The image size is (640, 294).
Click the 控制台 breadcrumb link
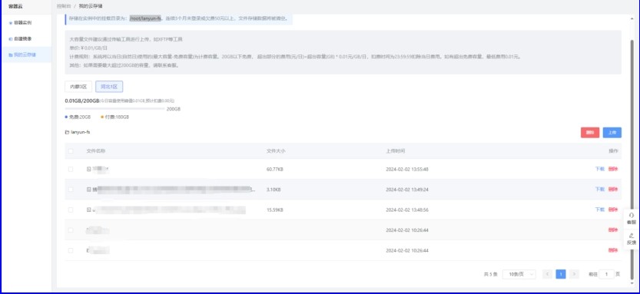[x=63, y=6]
